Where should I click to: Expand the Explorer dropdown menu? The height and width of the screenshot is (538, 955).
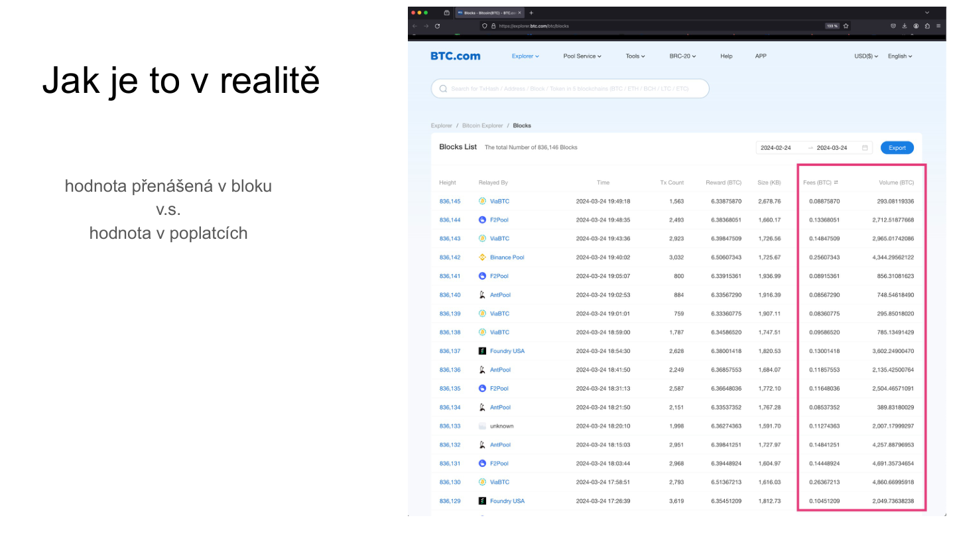pyautogui.click(x=525, y=56)
